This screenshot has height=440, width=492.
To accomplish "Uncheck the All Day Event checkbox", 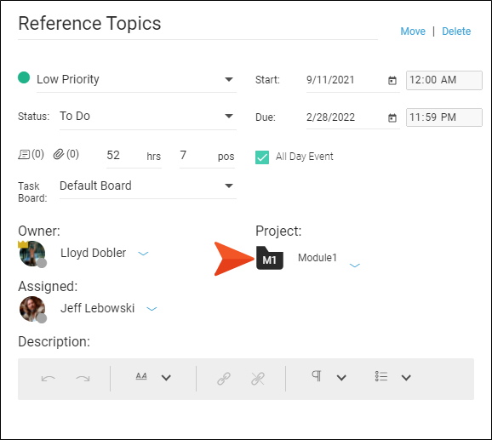I will (262, 157).
